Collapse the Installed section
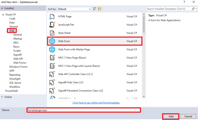198x134 pixels. click(x=2, y=8)
